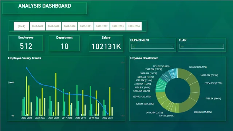The image size is (233, 131).
Task: Click the line marker above 2023-2024
Action: pos(27,68)
